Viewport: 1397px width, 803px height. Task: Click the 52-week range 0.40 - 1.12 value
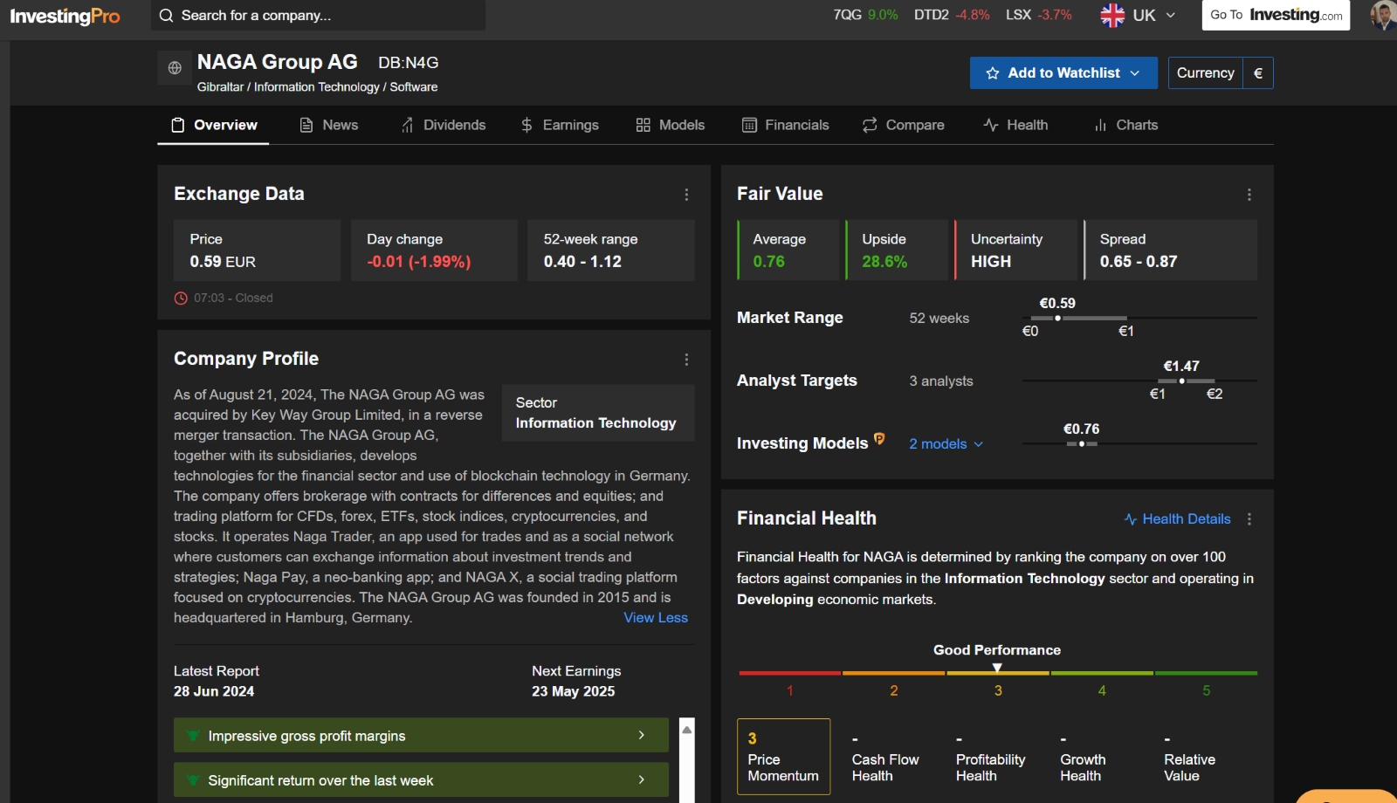582,262
